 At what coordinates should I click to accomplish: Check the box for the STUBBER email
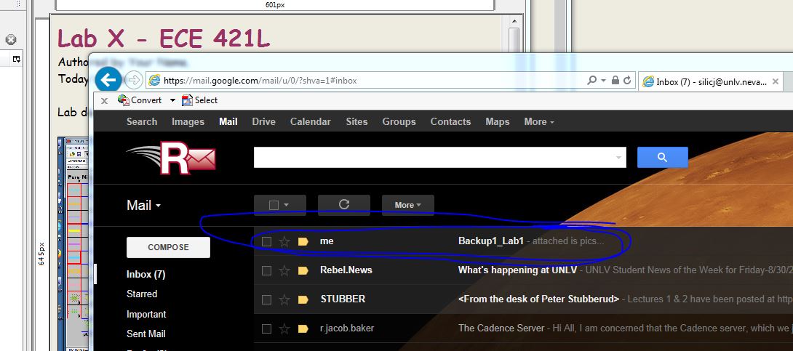[x=266, y=299]
